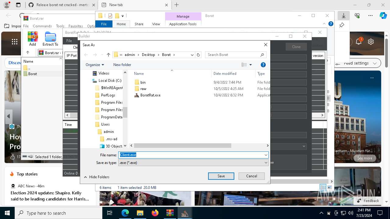Expand the Organize dropdown
The image size is (390, 219).
click(x=95, y=65)
